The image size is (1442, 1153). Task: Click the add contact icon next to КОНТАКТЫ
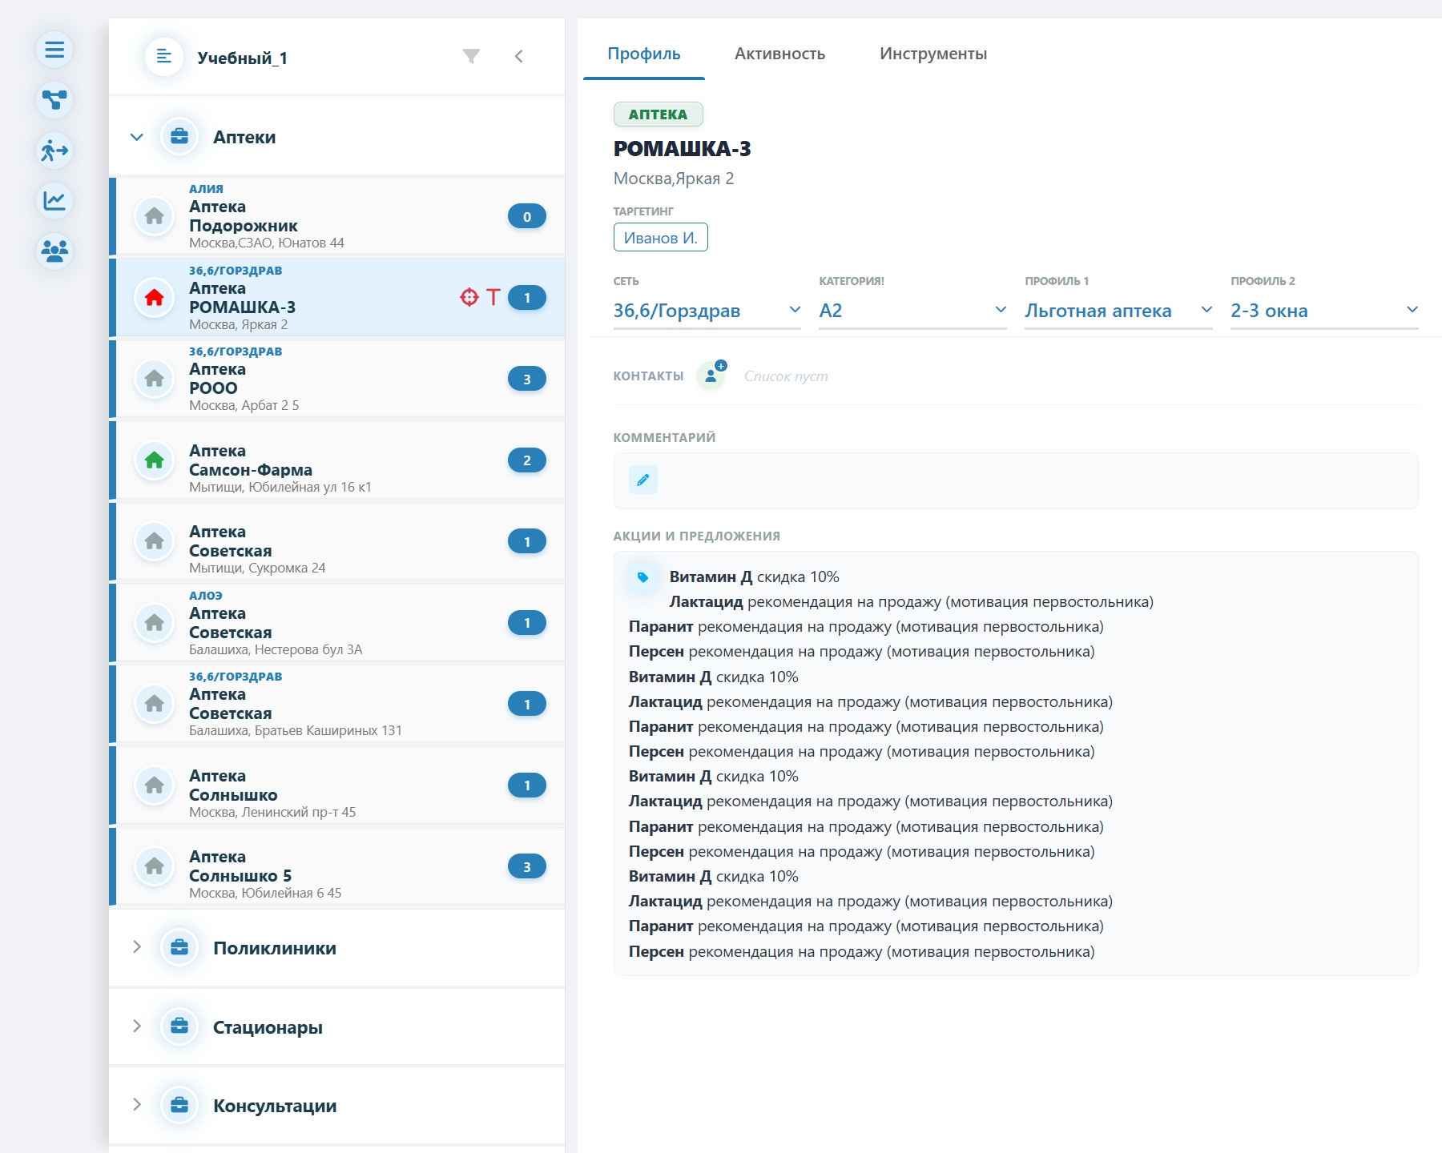pos(712,373)
